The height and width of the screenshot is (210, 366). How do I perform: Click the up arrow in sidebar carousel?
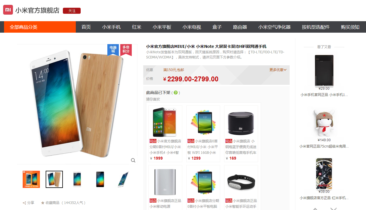[315, 209]
